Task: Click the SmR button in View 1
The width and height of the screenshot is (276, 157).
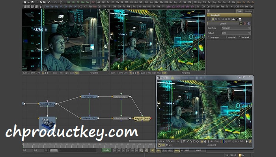Action: point(162,145)
